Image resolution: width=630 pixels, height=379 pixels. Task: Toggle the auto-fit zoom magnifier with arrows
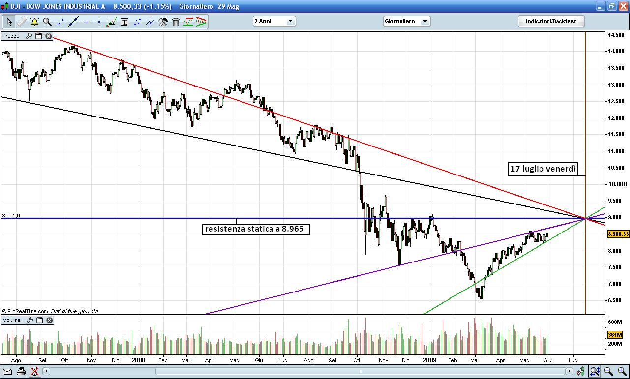click(595, 371)
